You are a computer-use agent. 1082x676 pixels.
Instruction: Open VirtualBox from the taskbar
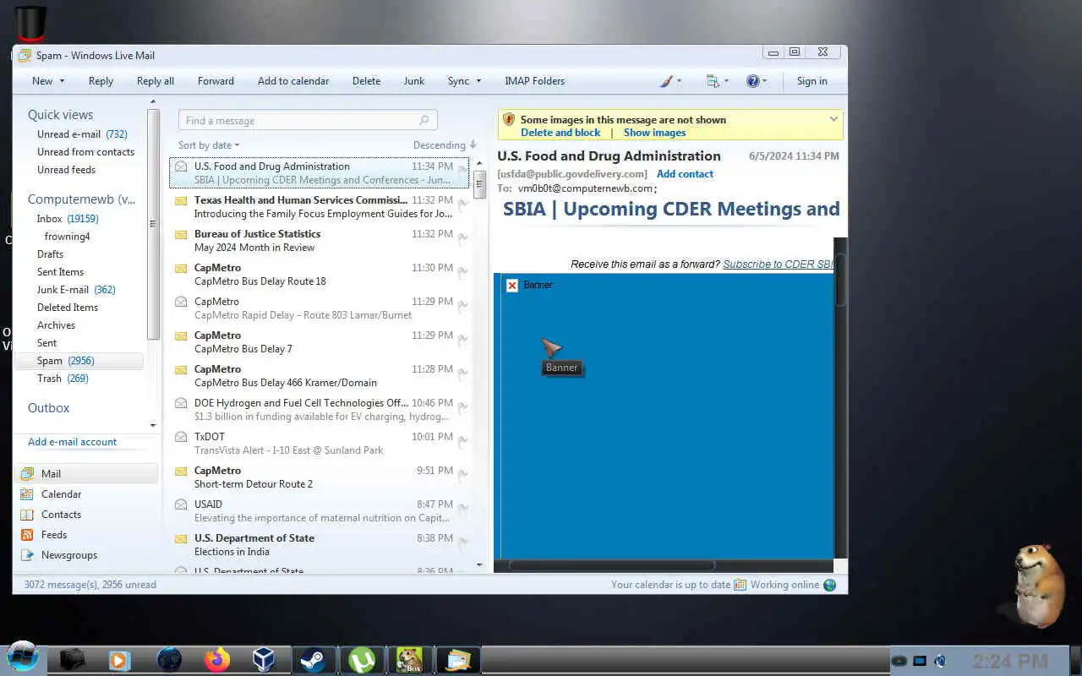265,659
